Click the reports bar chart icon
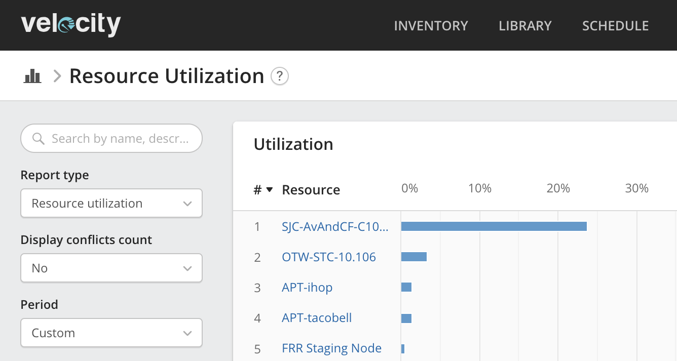677x361 pixels. click(x=32, y=76)
